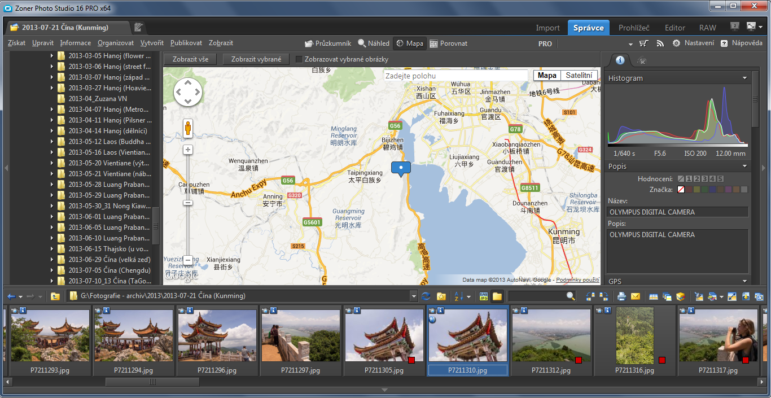Expand the GPS panel section
Viewport: 771px width, 398px height.
[x=744, y=281]
